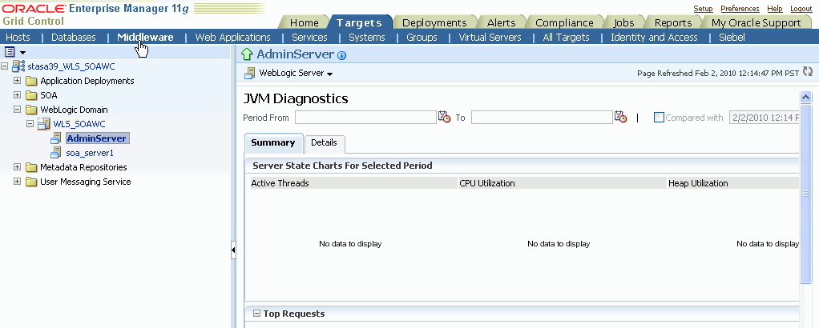Screen dimensions: 819x328
Task: Open the Web Applications subtab
Action: point(233,37)
